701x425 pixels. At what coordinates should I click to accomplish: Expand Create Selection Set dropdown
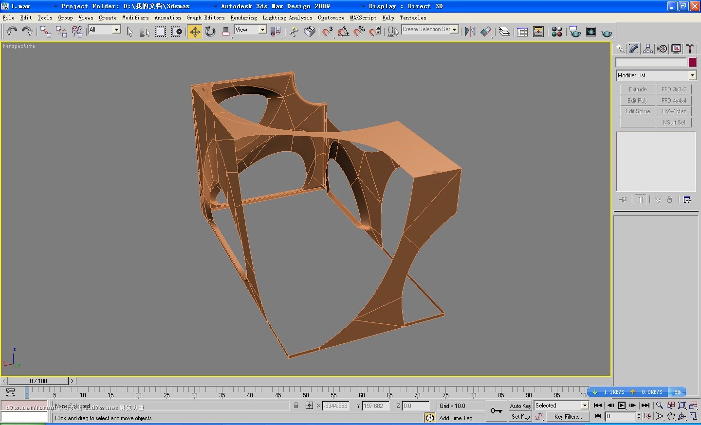click(x=455, y=29)
